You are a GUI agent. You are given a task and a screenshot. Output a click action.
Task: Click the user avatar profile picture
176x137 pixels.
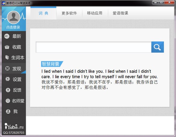pyautogui.click(x=13, y=17)
